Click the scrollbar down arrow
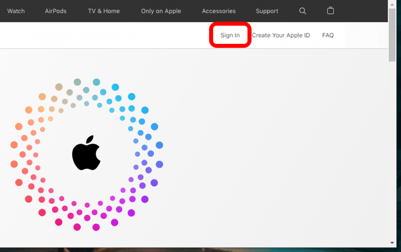The image size is (401, 252). (392, 243)
